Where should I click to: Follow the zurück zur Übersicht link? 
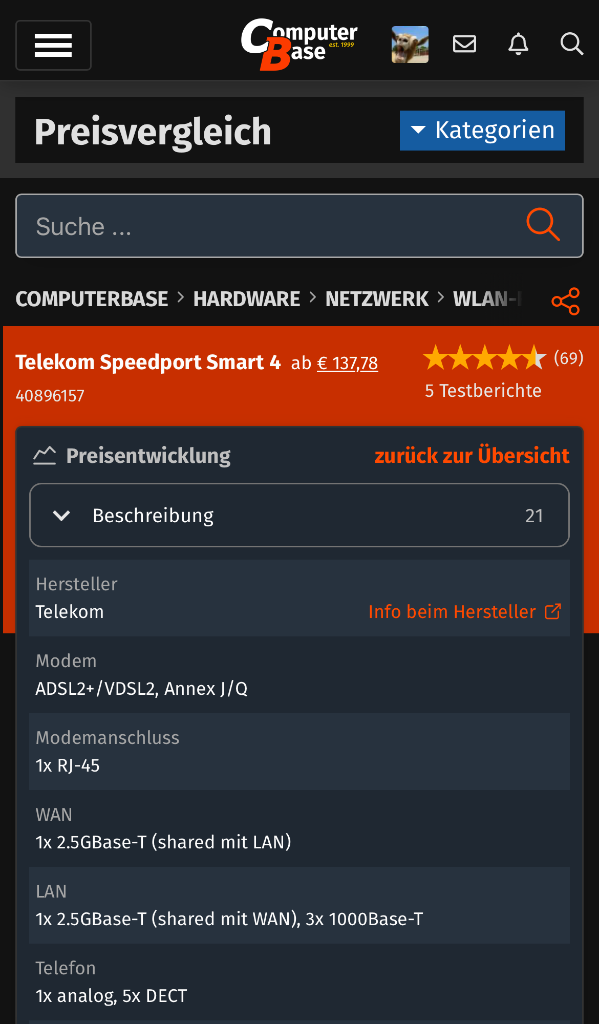tap(472, 455)
